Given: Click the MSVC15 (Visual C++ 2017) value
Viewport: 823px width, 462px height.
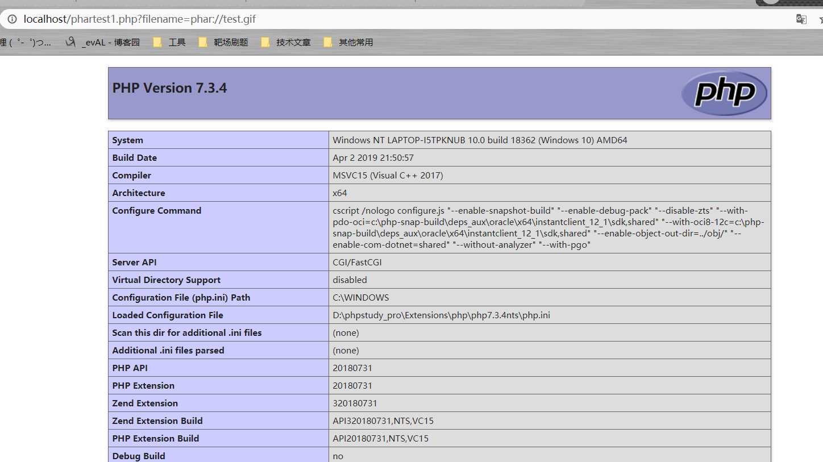Looking at the screenshot, I should tap(388, 176).
